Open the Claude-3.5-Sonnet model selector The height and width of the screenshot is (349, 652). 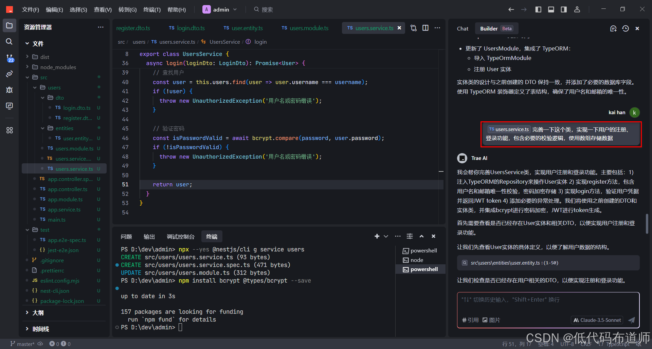tap(597, 320)
